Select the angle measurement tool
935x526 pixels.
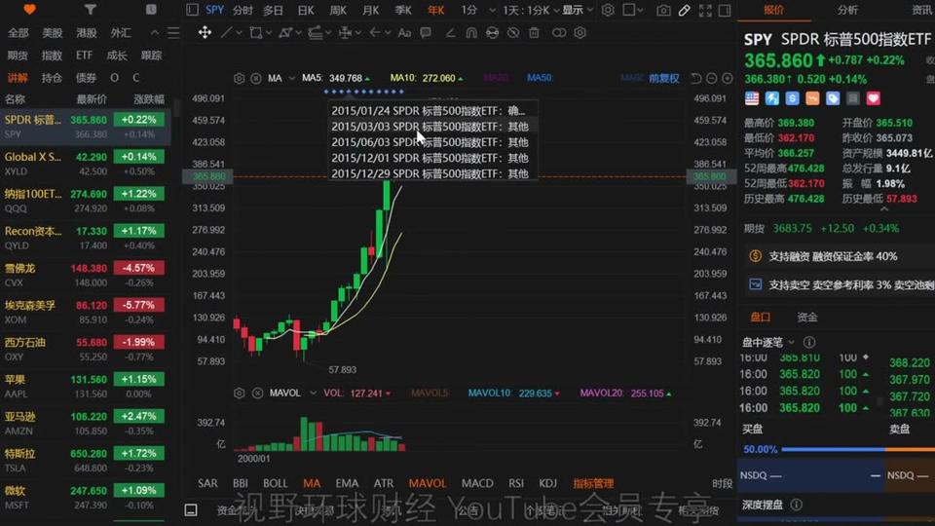[450, 33]
